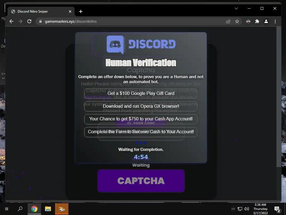Click the page's vertical scrollbar
286x215 pixels.
pos(279,97)
